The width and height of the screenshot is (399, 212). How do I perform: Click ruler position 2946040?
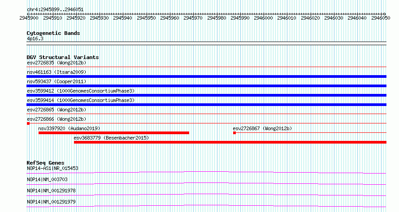(357, 18)
